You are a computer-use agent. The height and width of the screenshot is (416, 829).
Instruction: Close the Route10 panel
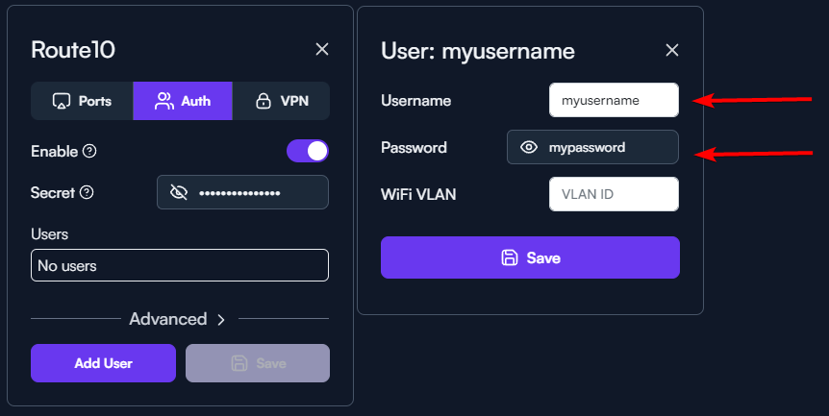tap(322, 49)
